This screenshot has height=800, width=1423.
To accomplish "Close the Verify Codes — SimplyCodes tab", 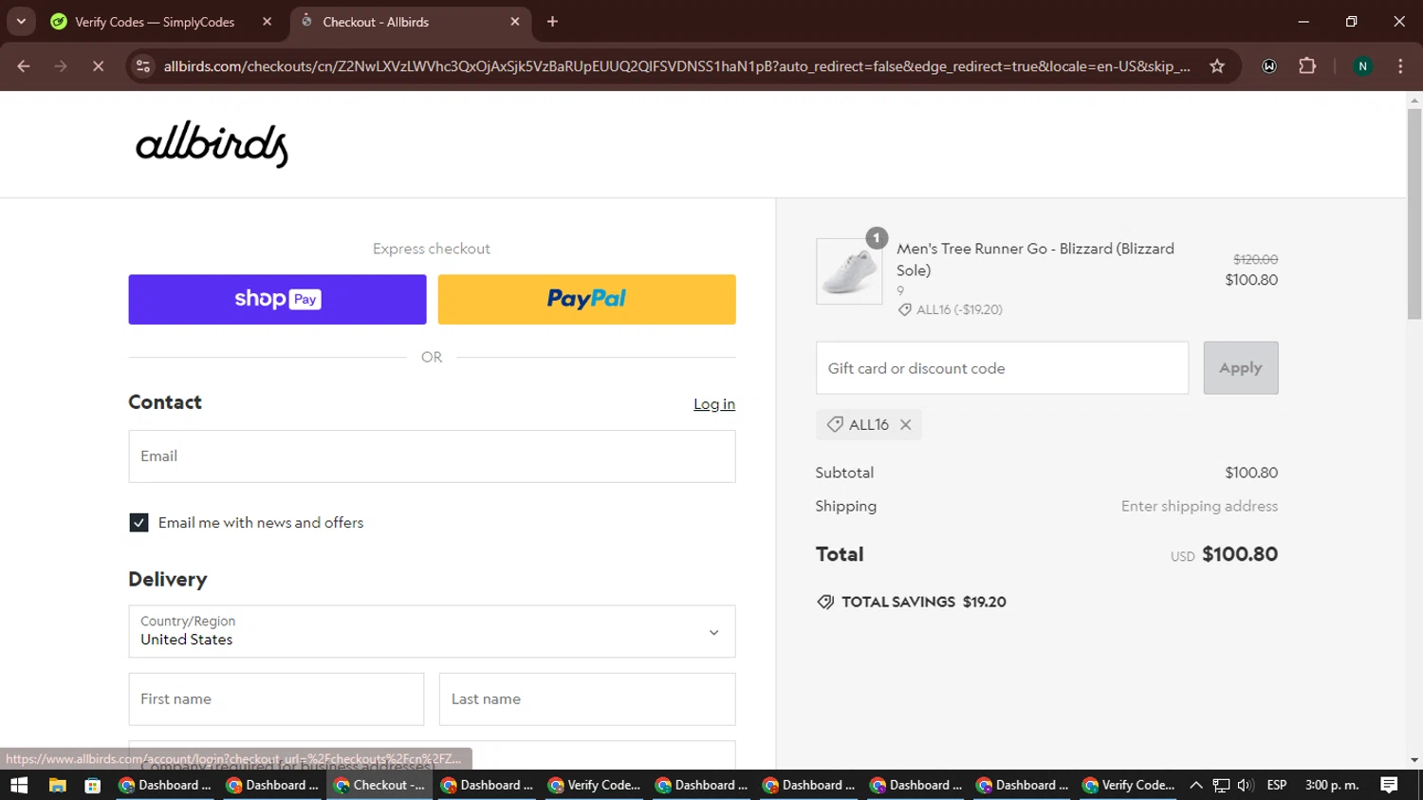I will (267, 22).
